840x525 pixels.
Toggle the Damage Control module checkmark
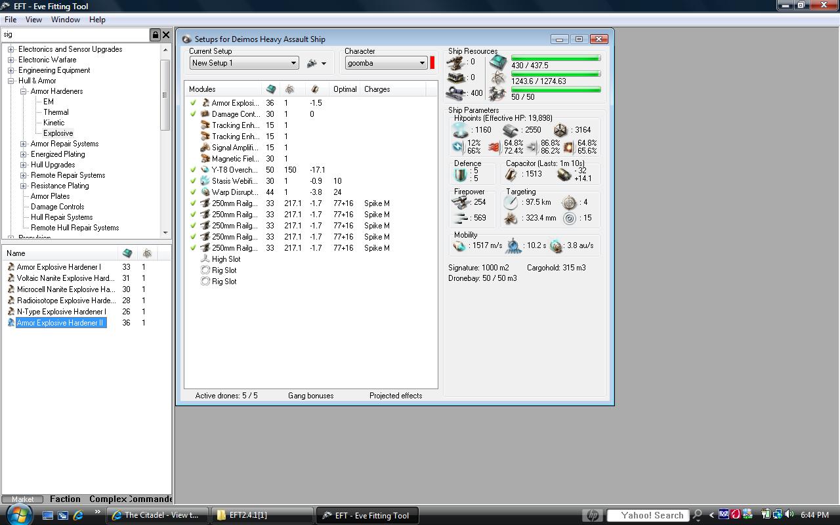[193, 114]
